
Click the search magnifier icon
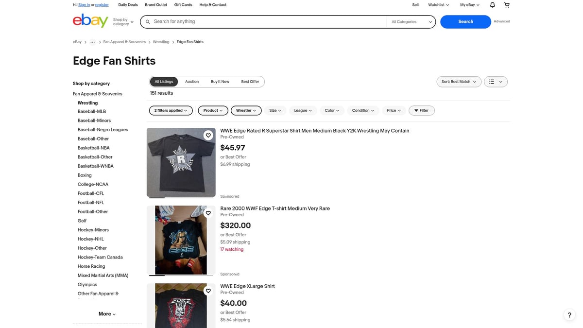(148, 21)
